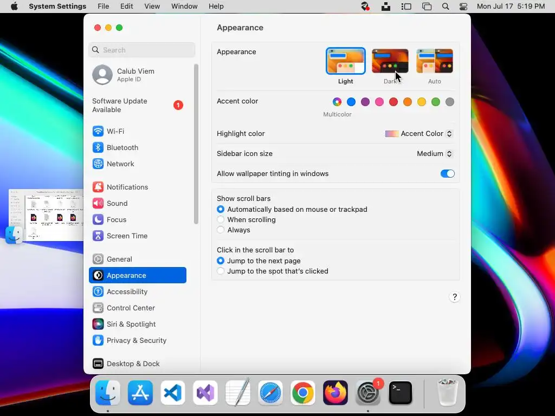Open the Help menu
This screenshot has height=416, width=555.
pos(216,6)
